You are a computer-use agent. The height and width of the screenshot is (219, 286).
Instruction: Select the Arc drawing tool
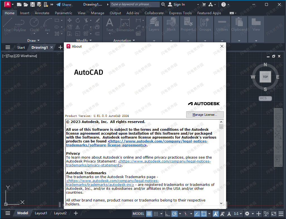(47, 24)
